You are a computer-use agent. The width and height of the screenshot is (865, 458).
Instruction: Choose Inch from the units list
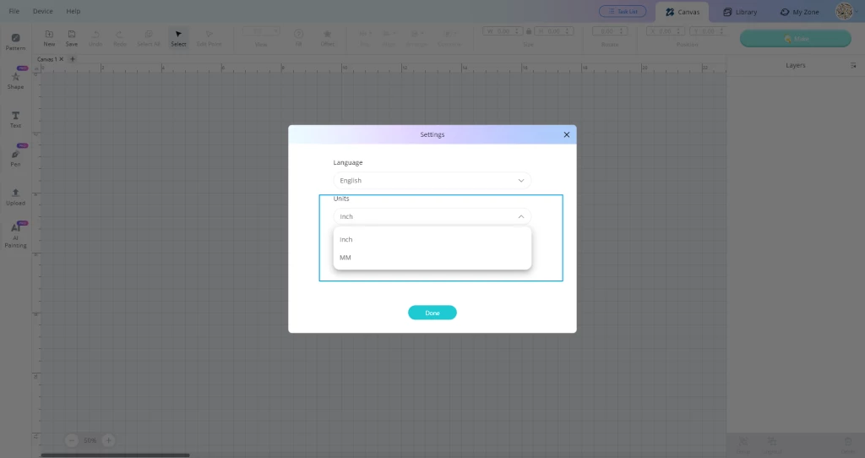pos(432,239)
